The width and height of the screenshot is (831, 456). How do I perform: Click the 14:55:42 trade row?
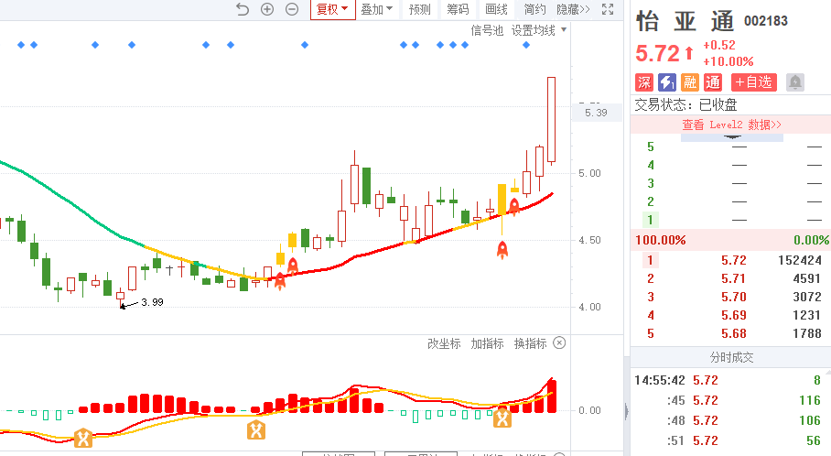[731, 380]
